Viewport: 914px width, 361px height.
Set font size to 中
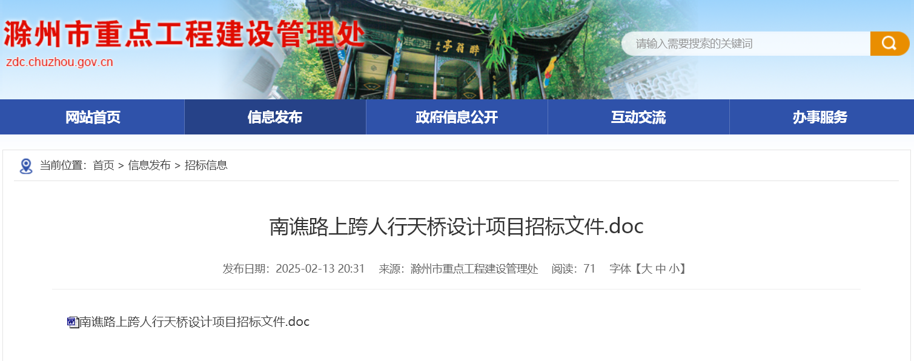click(x=661, y=269)
